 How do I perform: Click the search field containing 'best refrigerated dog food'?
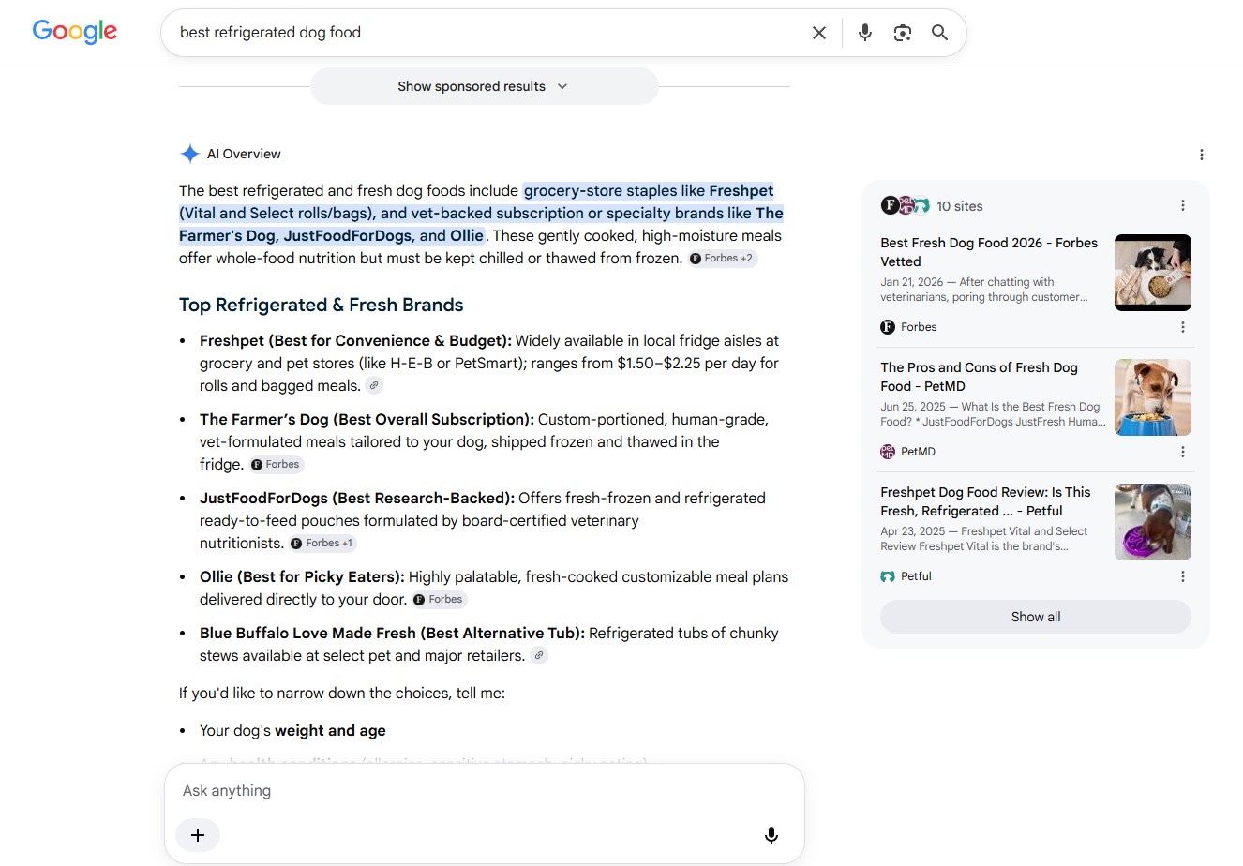(487, 33)
